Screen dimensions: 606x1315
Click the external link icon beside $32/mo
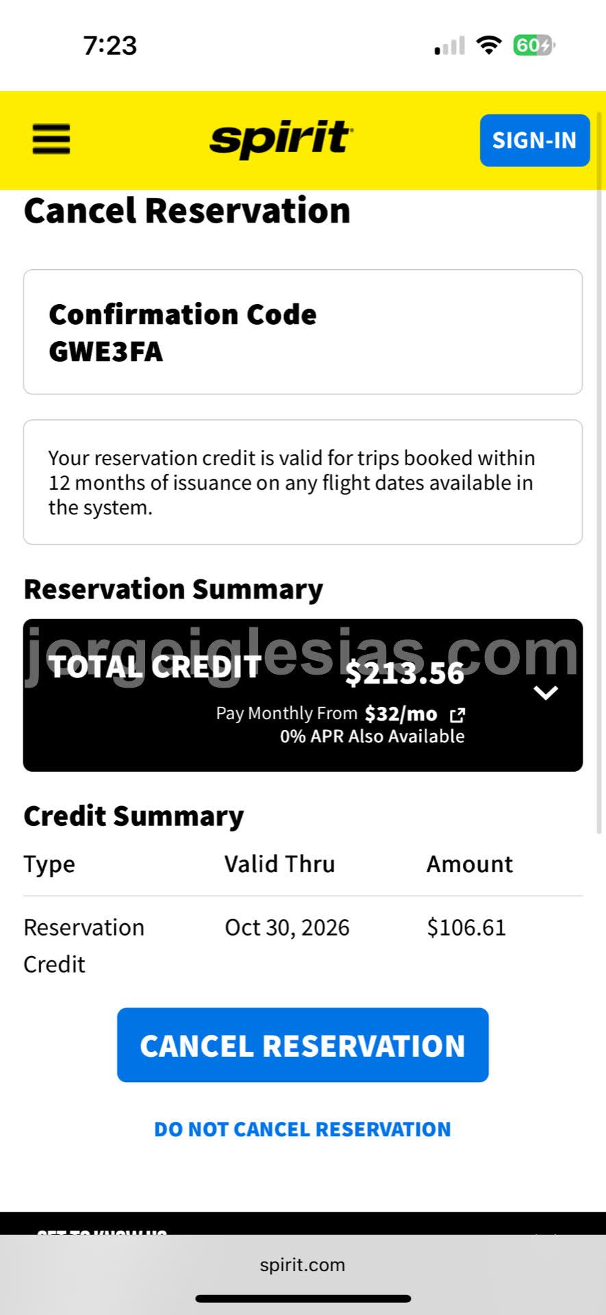[457, 715]
